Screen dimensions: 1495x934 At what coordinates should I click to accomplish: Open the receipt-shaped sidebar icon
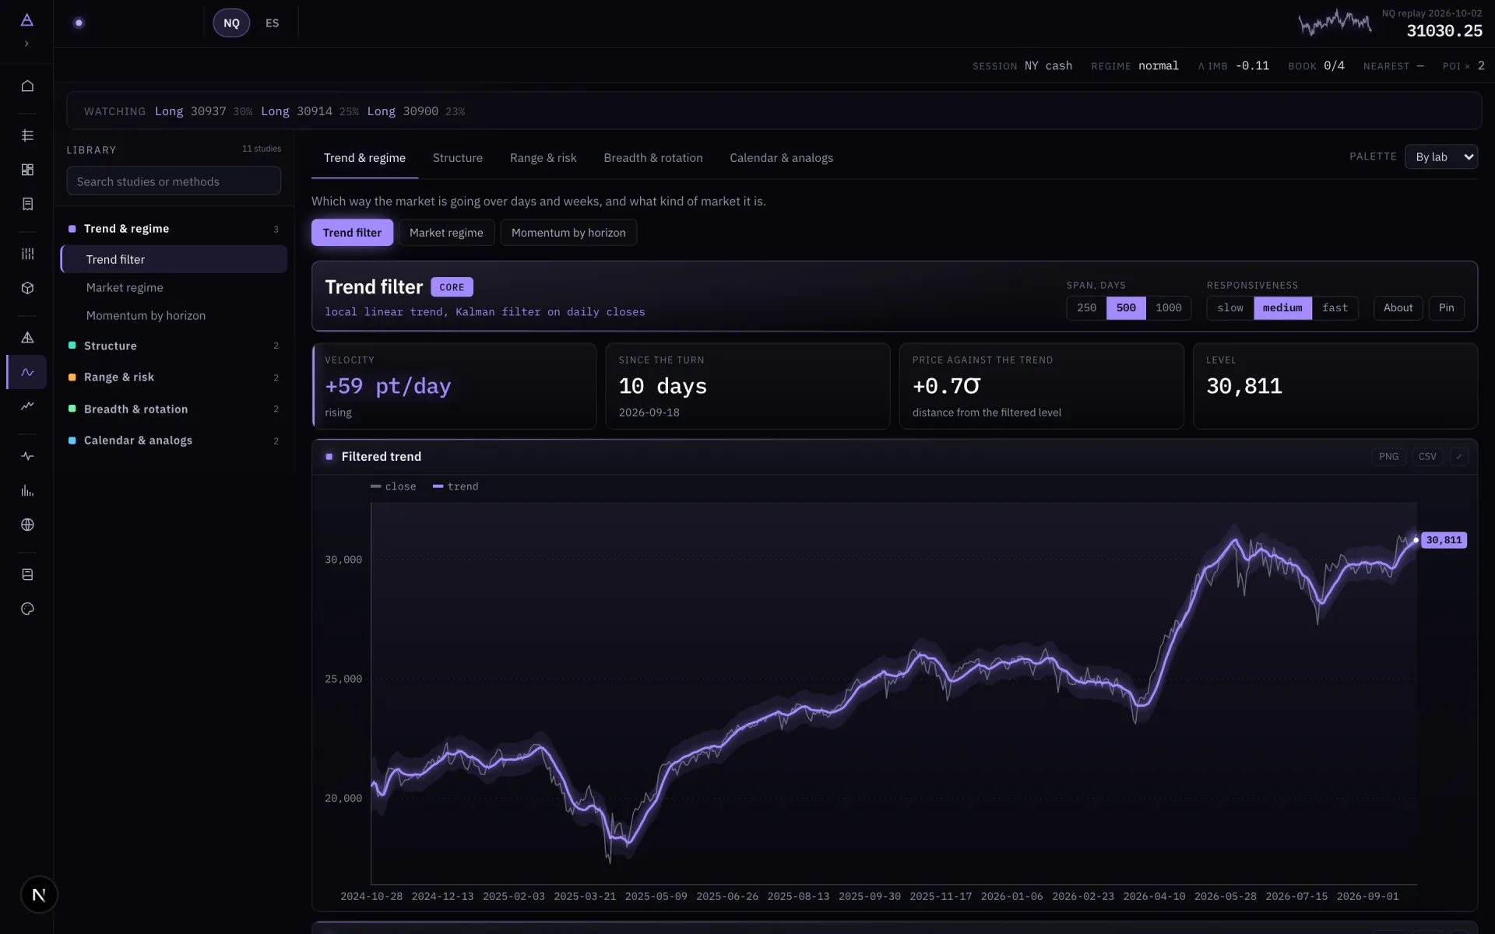pos(27,204)
